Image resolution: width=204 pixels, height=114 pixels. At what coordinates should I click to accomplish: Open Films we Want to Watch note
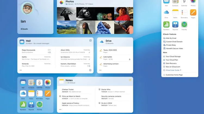click(75, 97)
